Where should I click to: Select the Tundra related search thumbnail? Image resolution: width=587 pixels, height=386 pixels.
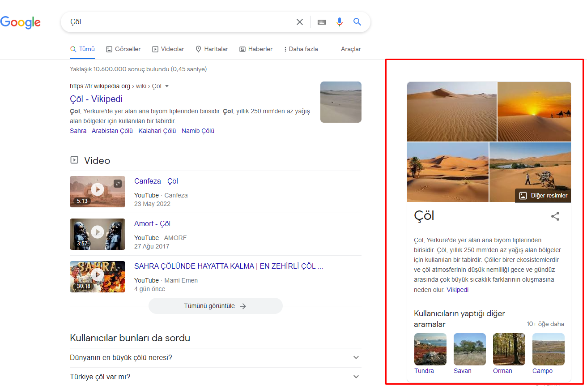430,349
